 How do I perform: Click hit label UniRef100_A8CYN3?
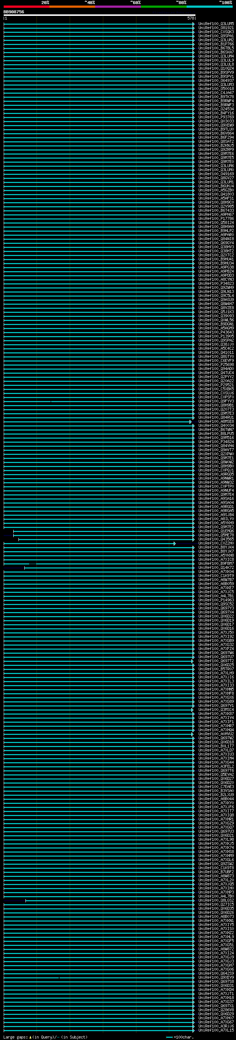pos(216,279)
